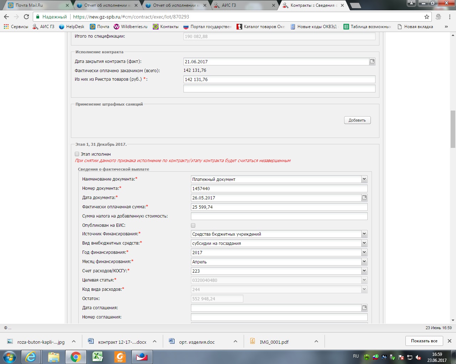
Task: Open the Таблица возможных bookmark
Action: click(x=368, y=27)
